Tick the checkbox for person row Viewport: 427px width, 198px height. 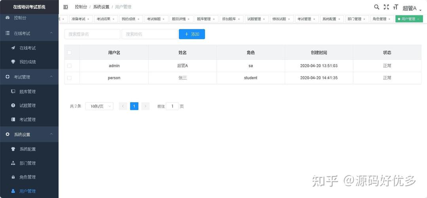point(69,78)
